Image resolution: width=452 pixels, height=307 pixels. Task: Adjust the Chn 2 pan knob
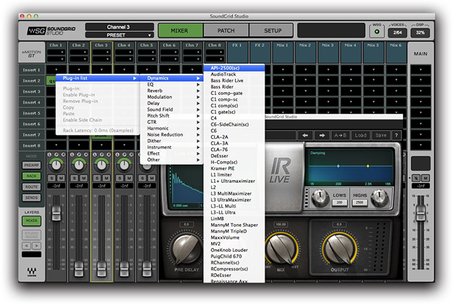point(78,165)
